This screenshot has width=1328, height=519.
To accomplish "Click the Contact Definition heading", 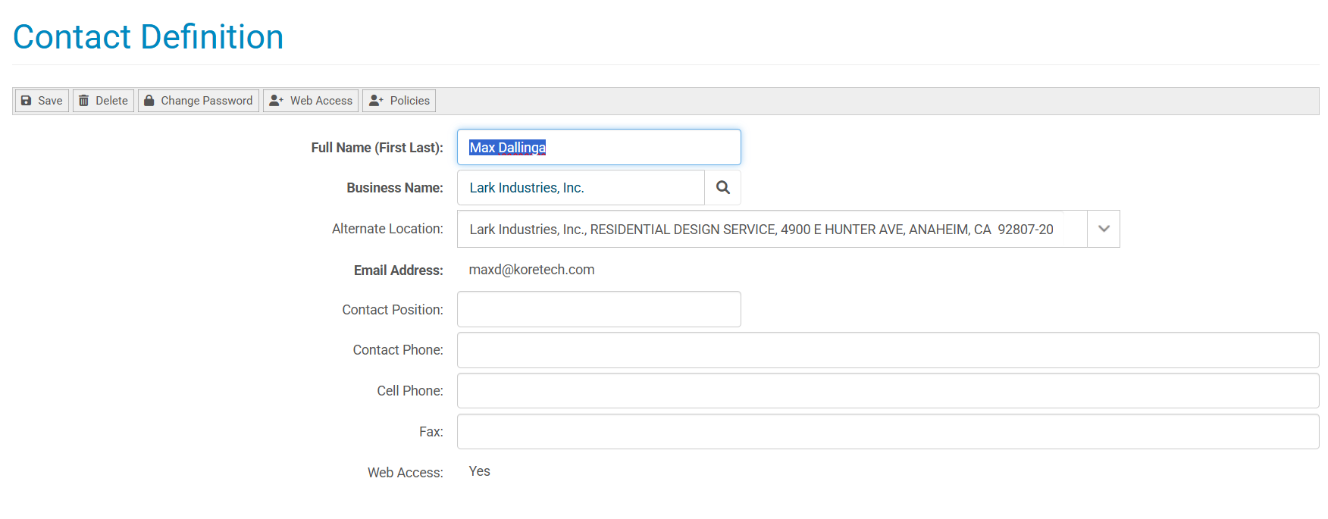I will click(149, 37).
